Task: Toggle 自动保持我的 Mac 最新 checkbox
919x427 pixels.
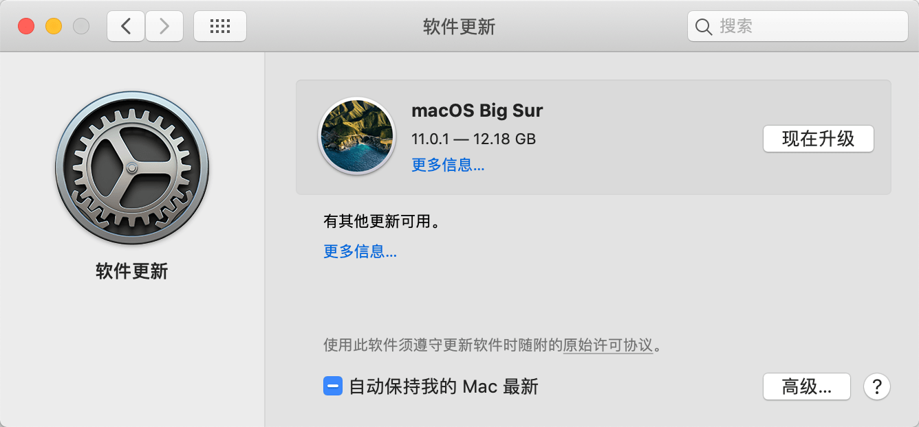Action: point(332,386)
